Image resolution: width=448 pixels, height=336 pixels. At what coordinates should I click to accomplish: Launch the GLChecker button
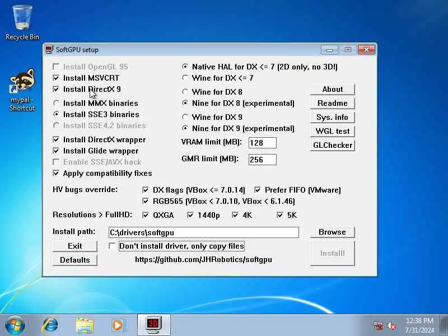click(333, 145)
